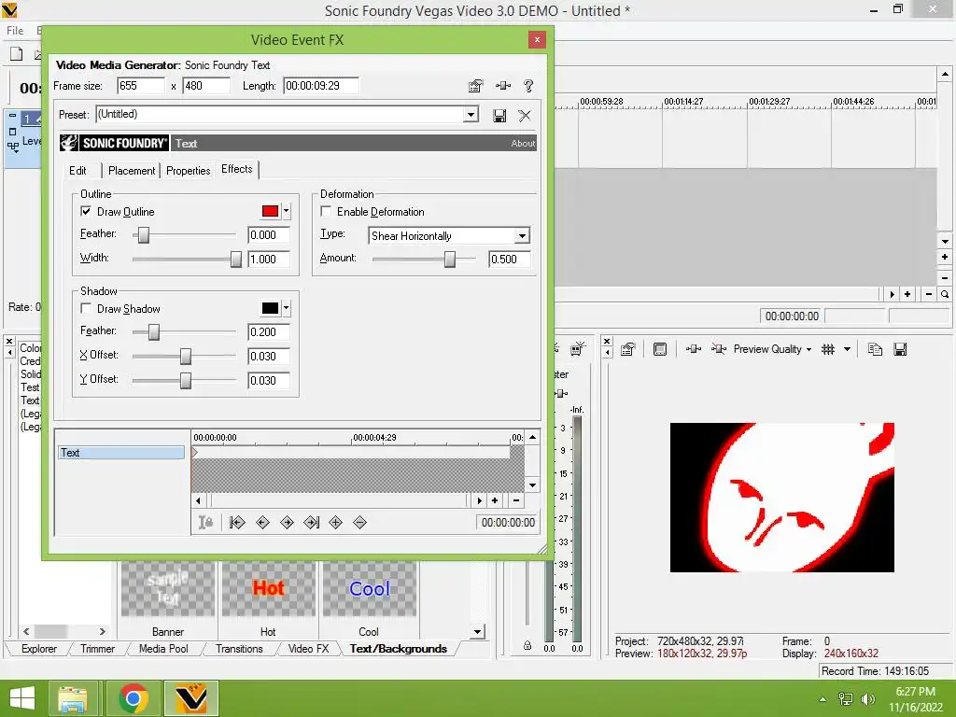Viewport: 956px width, 717px height.
Task: Toggle the grid overlay icon in preview
Action: (x=828, y=349)
